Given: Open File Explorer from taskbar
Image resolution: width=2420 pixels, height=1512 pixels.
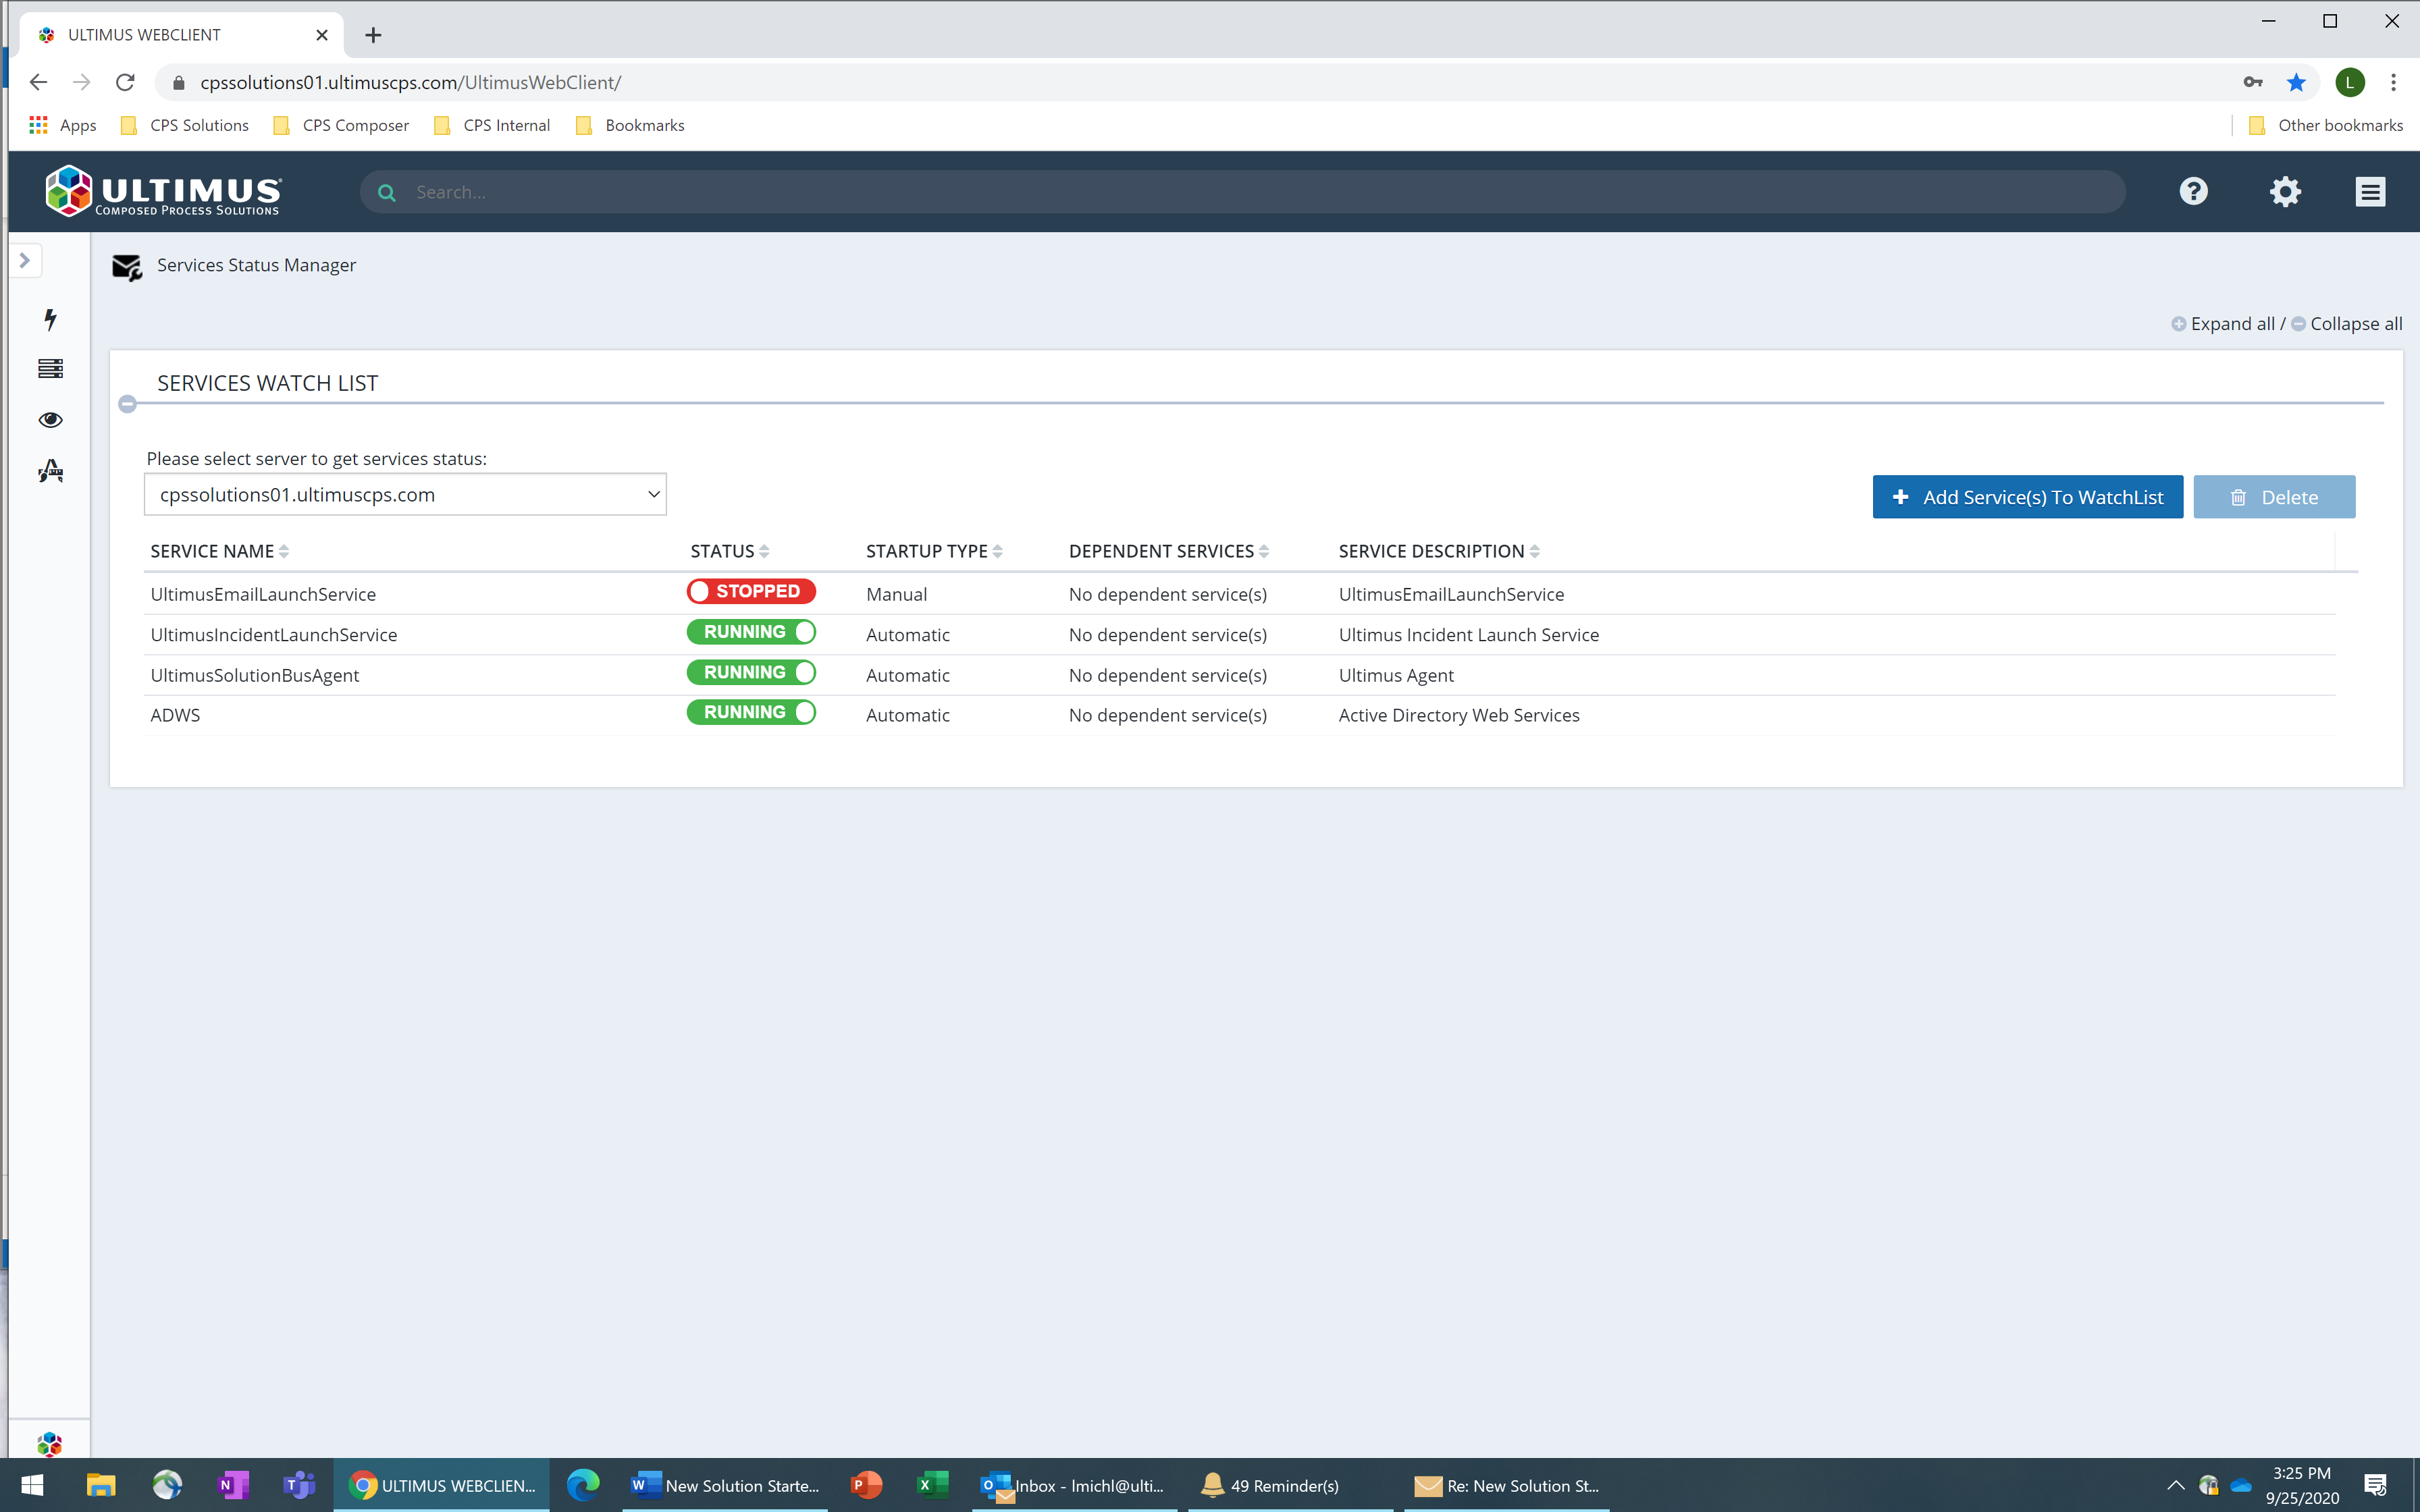Looking at the screenshot, I should coord(100,1485).
